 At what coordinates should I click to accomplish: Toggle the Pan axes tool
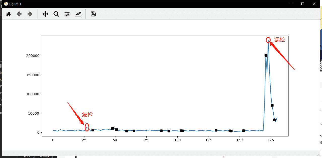[45, 14]
